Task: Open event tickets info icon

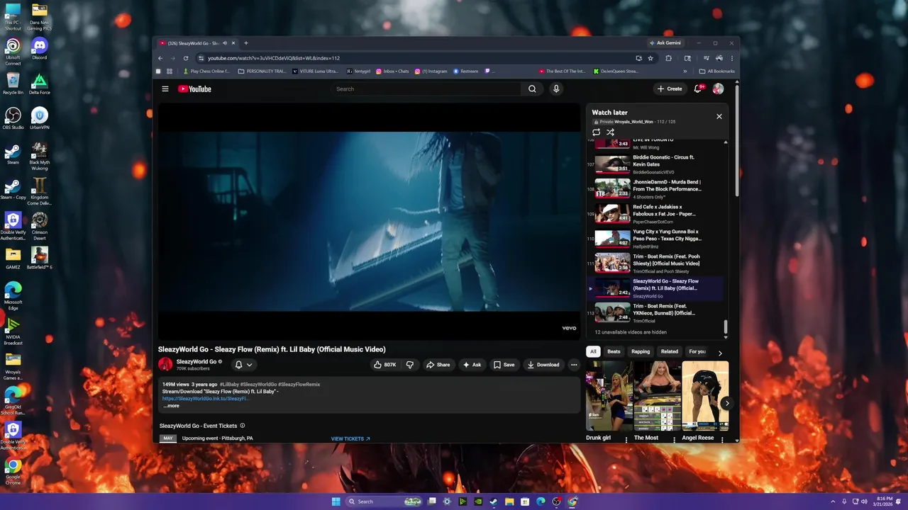Action: [x=243, y=426]
